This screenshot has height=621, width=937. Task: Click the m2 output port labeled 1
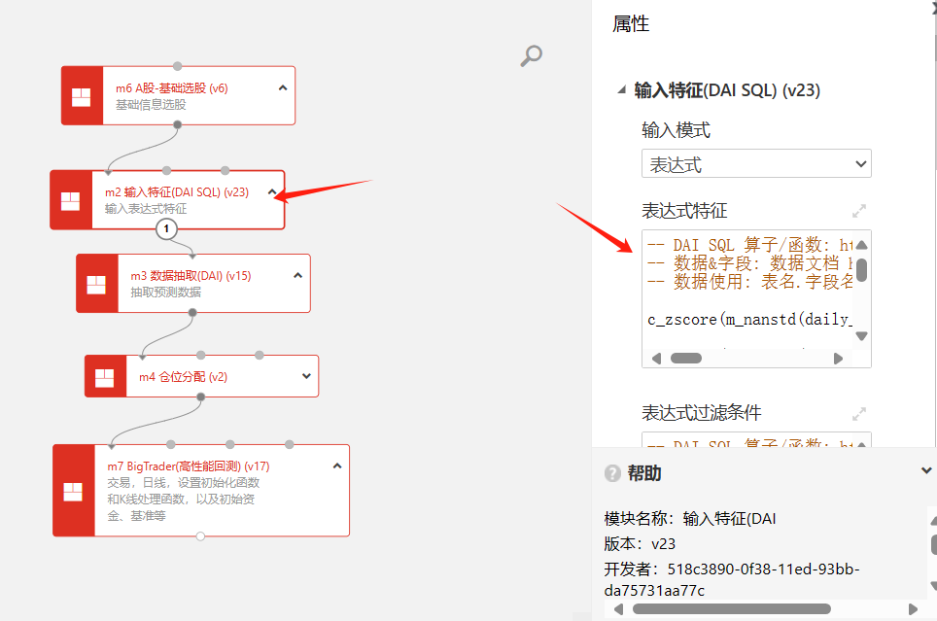click(167, 229)
